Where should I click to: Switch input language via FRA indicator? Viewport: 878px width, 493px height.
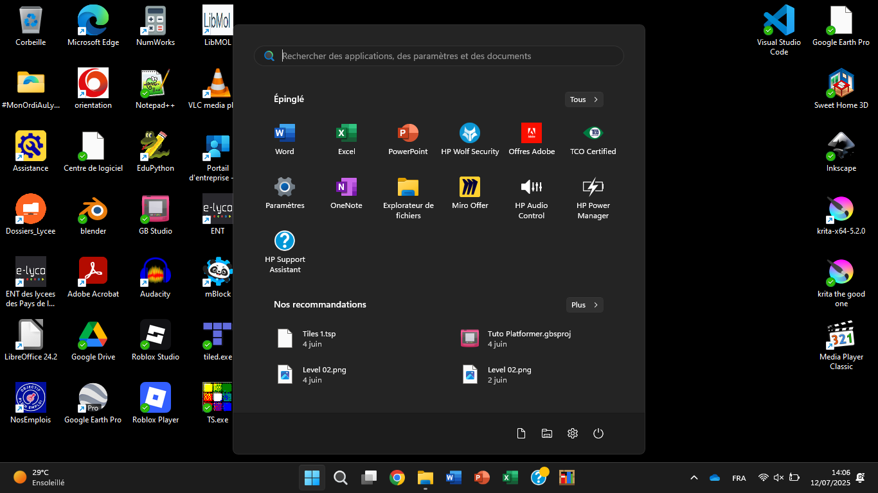point(739,478)
